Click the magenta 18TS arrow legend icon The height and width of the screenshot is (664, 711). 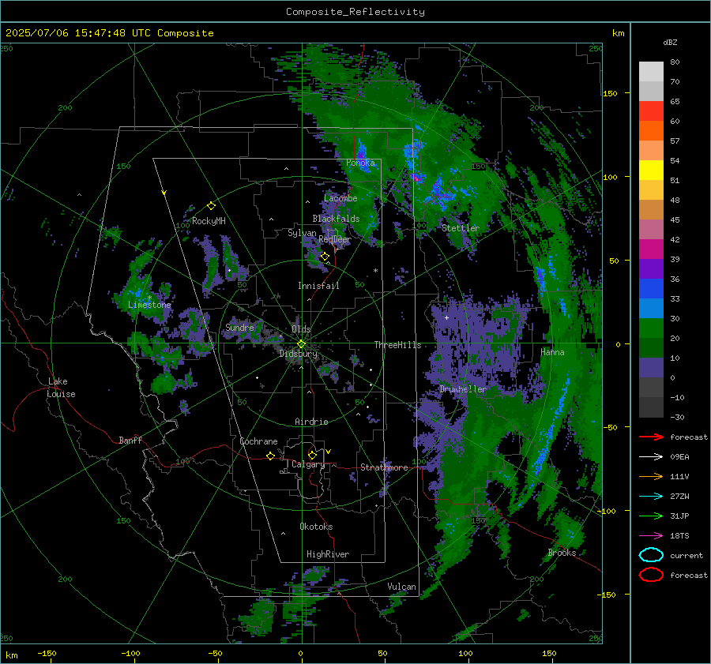click(651, 536)
